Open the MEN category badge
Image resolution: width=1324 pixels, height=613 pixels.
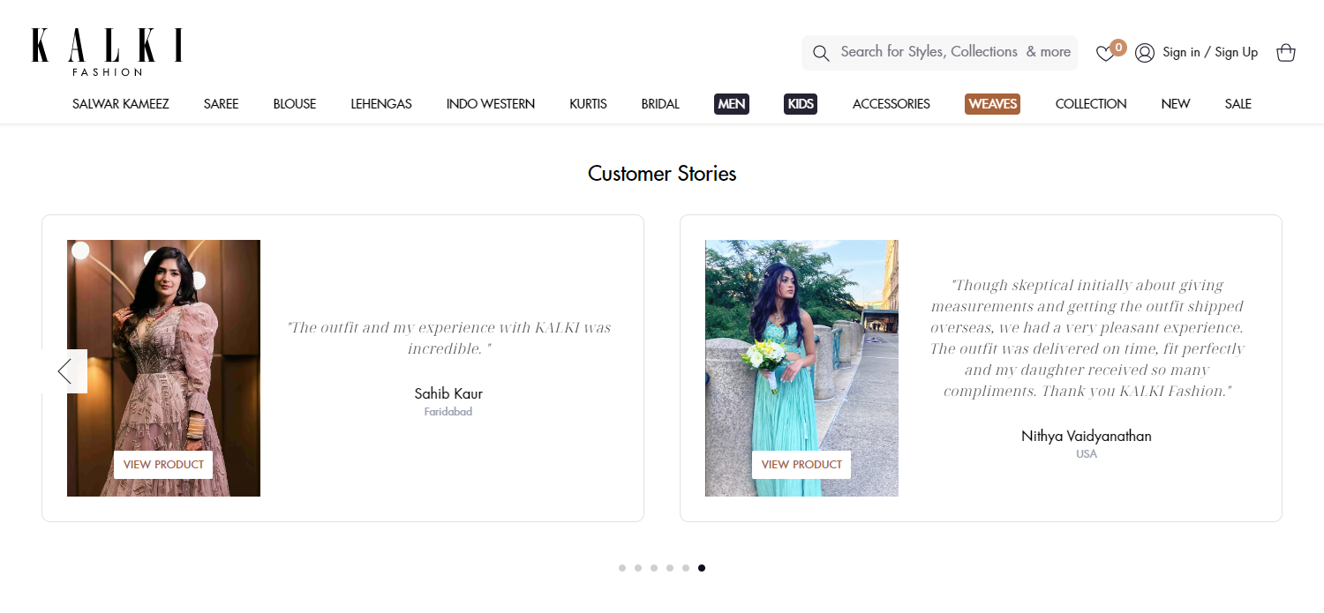coord(731,103)
